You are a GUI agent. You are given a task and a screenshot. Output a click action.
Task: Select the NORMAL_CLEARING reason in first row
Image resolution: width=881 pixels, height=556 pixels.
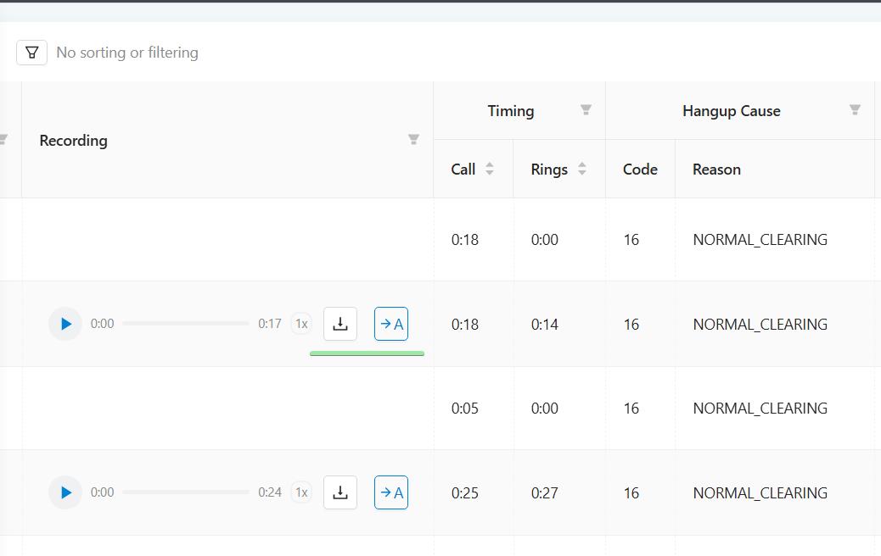pyautogui.click(x=760, y=240)
